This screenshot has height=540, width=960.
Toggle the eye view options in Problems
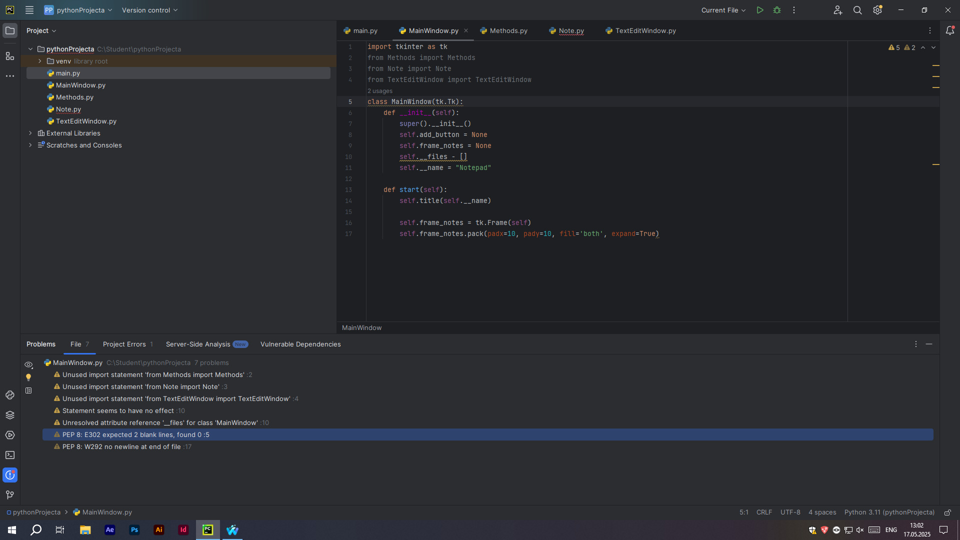pos(28,364)
